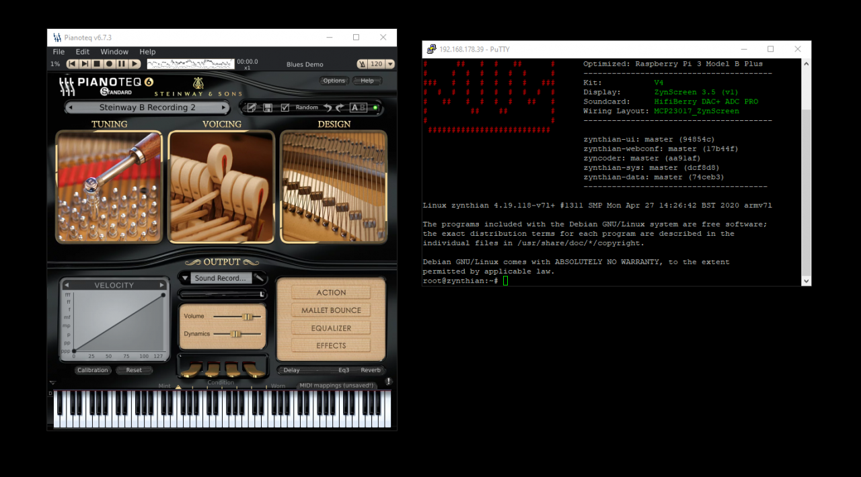This screenshot has width=861, height=477.
Task: Open the MALLET BOUNCE settings
Action: 331,310
